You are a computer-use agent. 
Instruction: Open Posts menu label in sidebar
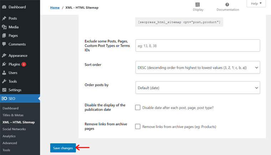coord(13,18)
